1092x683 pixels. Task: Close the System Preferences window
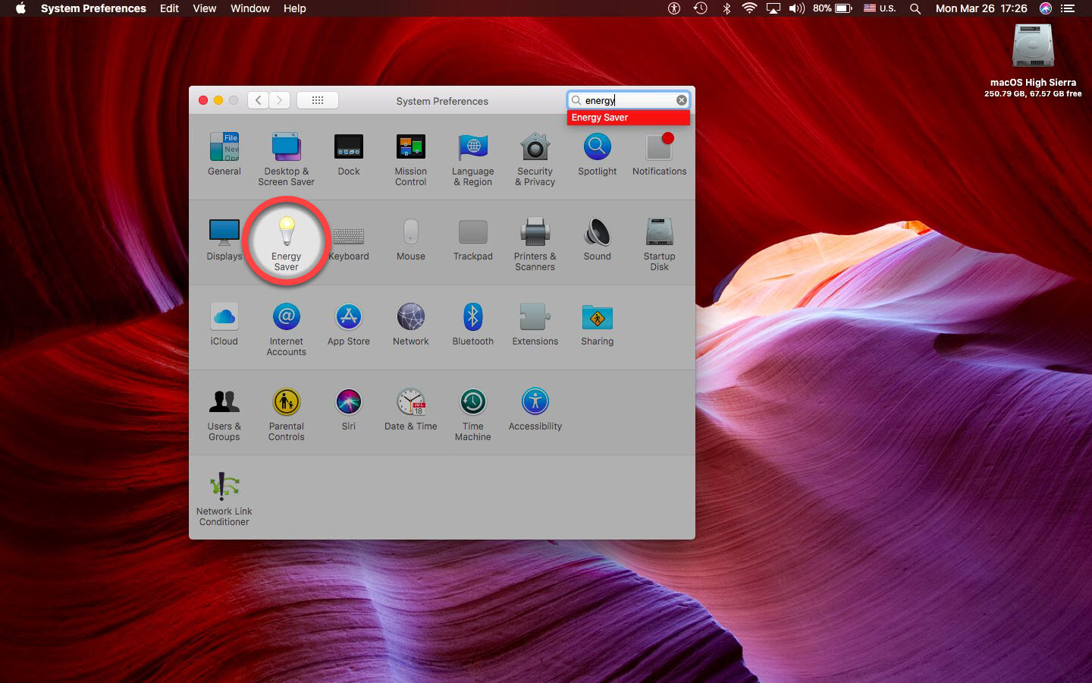(203, 100)
